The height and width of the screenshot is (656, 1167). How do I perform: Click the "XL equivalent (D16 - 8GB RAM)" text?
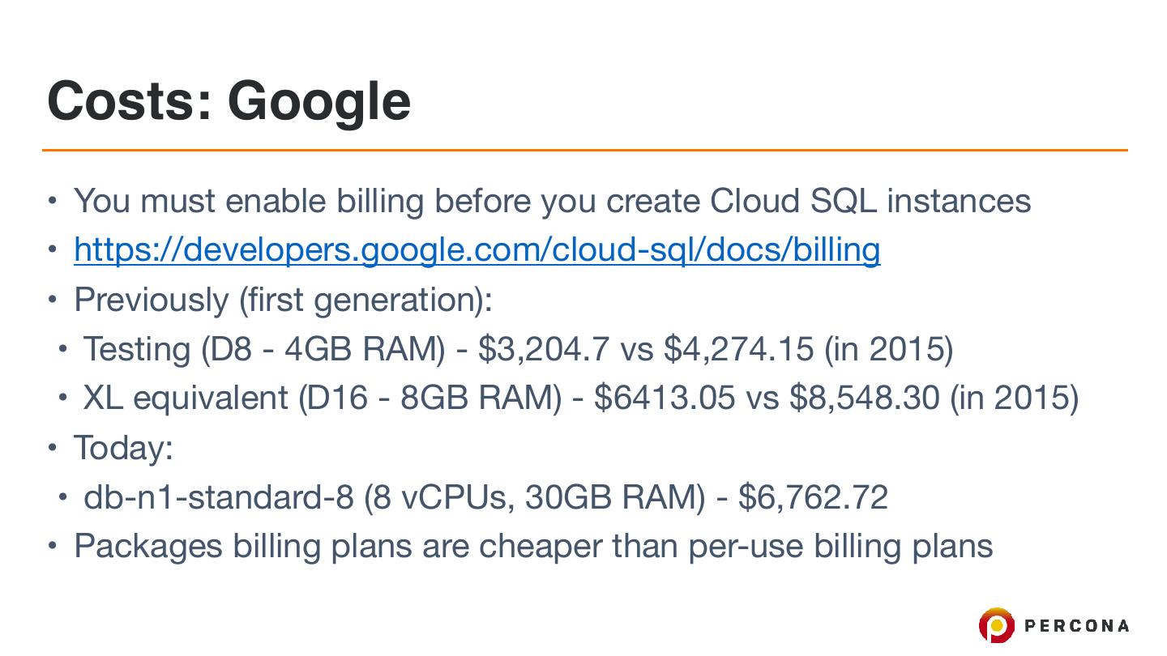322,398
